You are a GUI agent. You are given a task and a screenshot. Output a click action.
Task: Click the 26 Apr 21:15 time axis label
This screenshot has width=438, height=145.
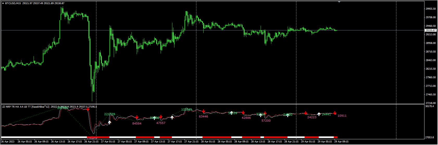91,142
